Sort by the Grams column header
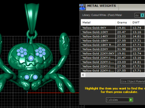 123,22
